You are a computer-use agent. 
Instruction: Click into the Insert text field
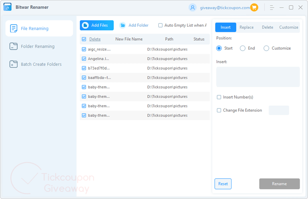[x=258, y=77]
